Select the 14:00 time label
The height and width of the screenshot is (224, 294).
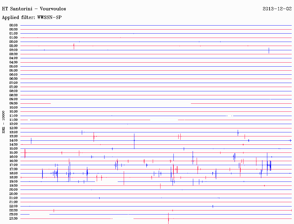13,140
